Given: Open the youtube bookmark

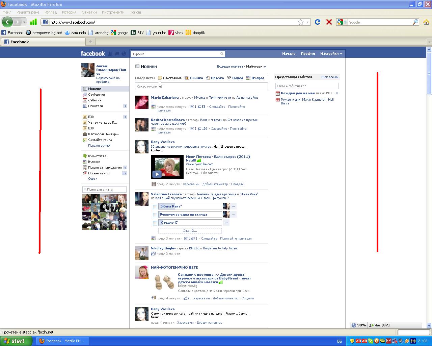Looking at the screenshot, I should (x=156, y=33).
